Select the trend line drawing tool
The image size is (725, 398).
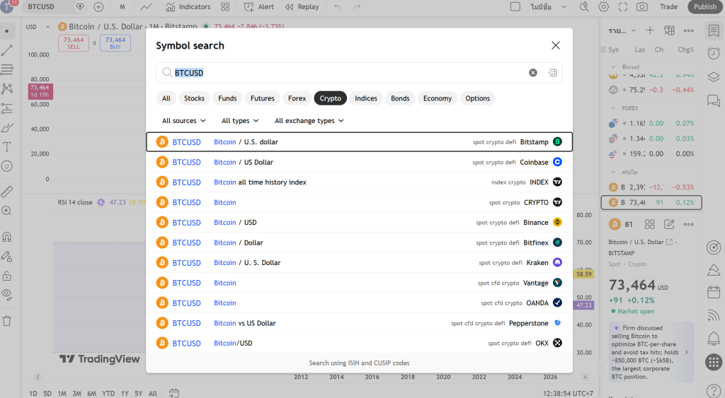7,50
